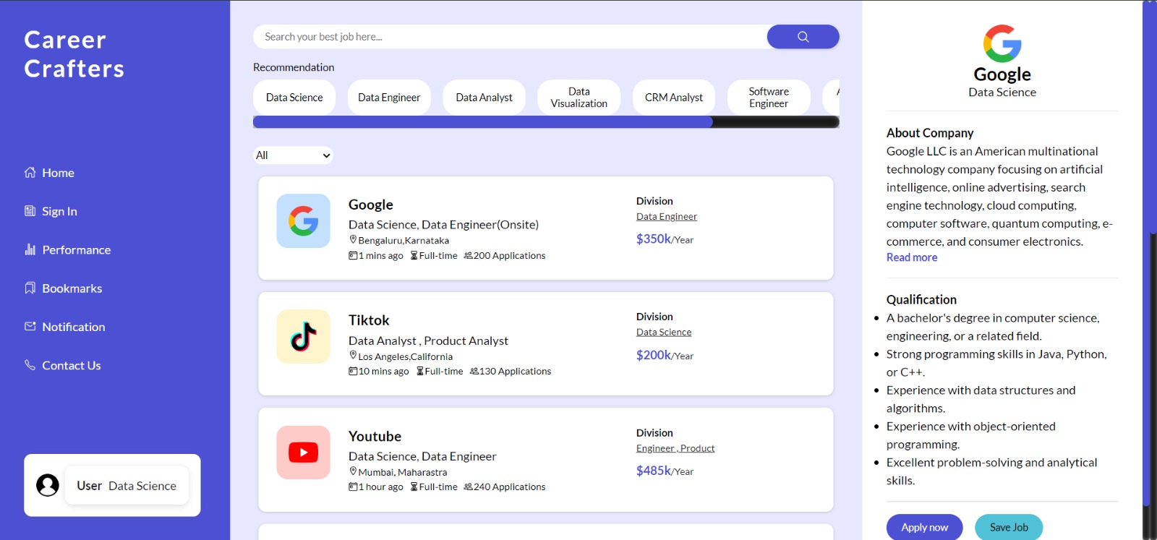Select the Data Science recommendation chip
This screenshot has height=540, width=1157.
click(x=294, y=98)
